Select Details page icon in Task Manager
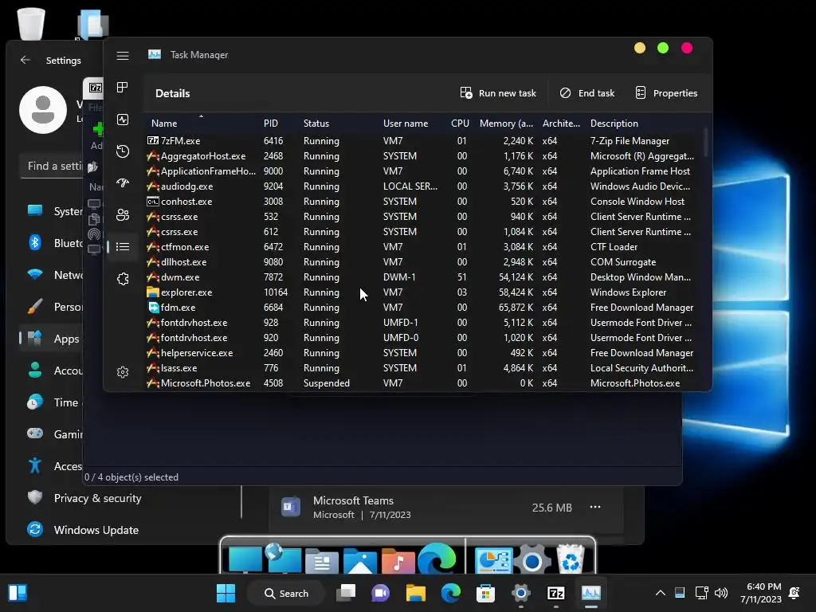The image size is (816, 612). pyautogui.click(x=123, y=247)
